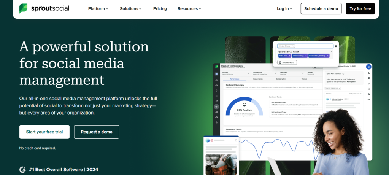Click the keyboard icon in right rail
389x175 pixels.
(x=369, y=100)
